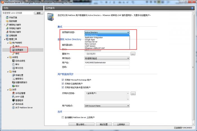Open the 活动会话 icon
197x131 pixels.
(14, 104)
